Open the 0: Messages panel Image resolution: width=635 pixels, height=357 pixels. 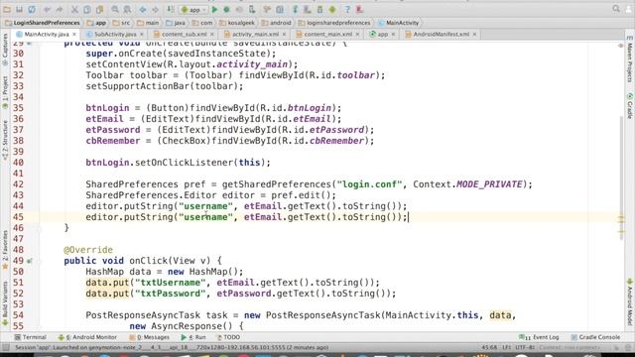pyautogui.click(x=150, y=337)
